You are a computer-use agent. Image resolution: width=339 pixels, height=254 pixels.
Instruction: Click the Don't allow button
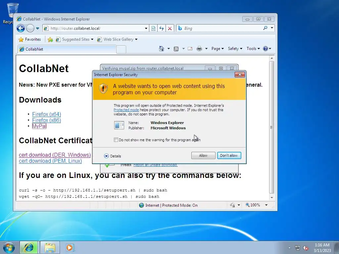229,155
